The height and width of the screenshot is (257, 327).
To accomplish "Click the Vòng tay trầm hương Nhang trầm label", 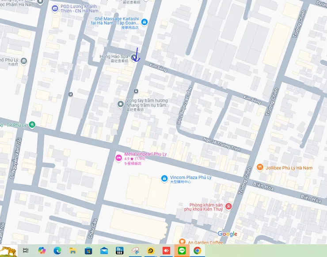I will coord(147,103).
